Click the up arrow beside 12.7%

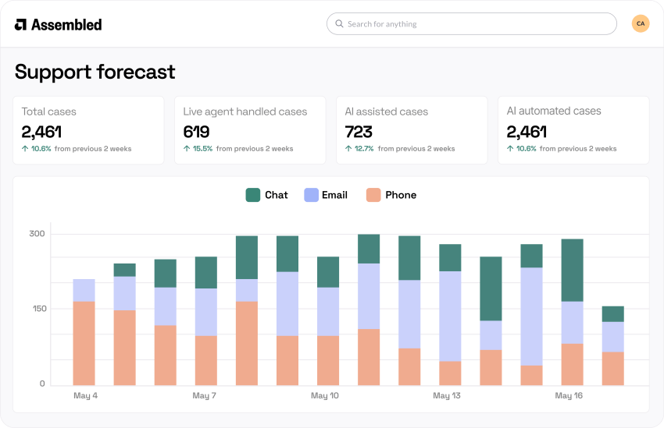pos(348,149)
